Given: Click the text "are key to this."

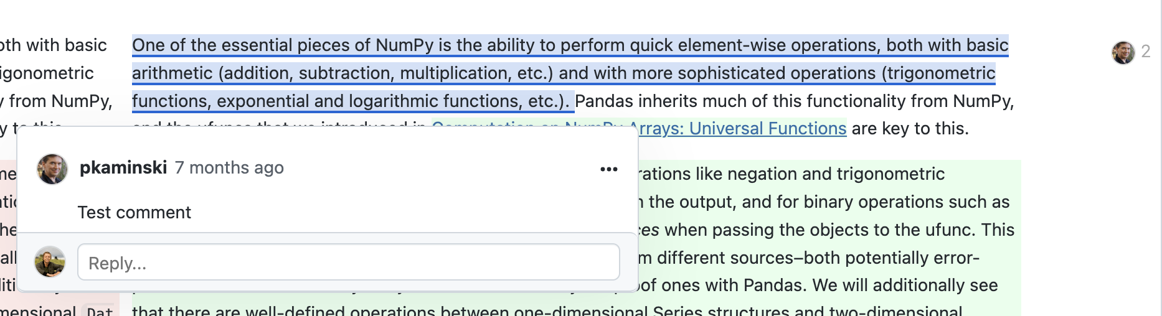Looking at the screenshot, I should coord(910,129).
